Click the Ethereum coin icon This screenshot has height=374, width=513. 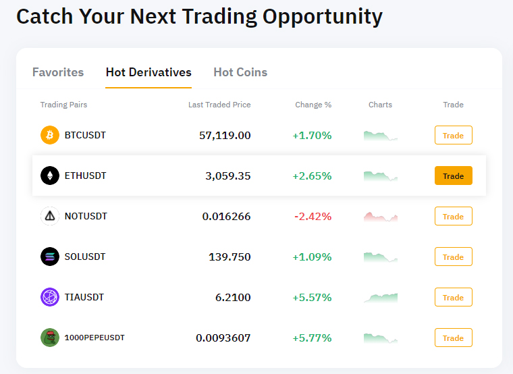[x=50, y=176]
